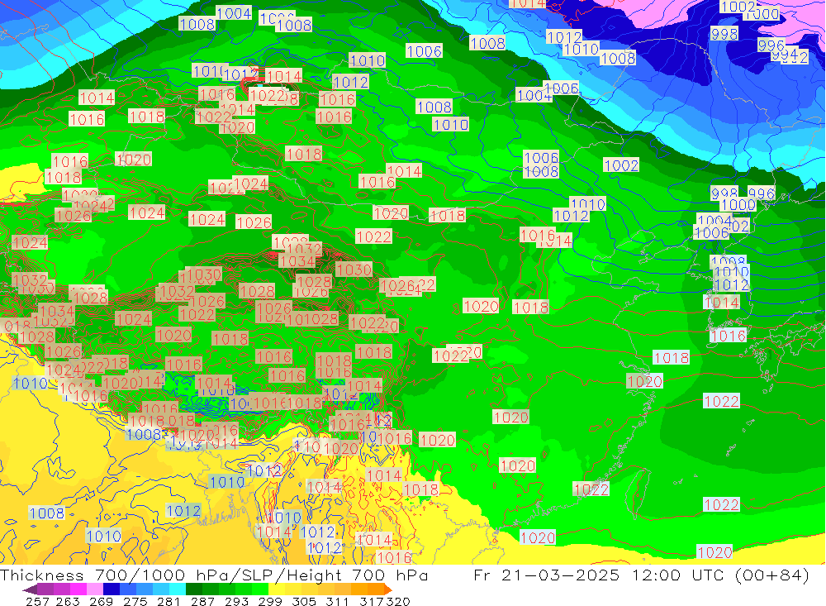Click legend value 317
The image size is (826, 606).
coord(372,601)
